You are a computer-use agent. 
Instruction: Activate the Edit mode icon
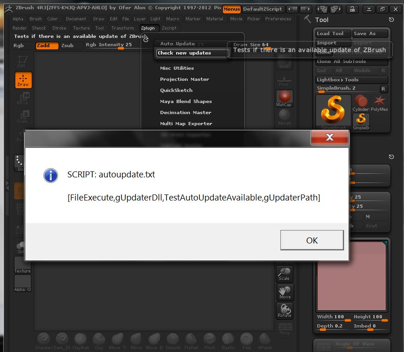click(x=23, y=61)
